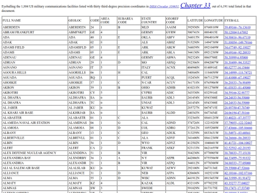This screenshot has height=193, width=258.
Task: Open the Eyeball link for ABRAM FRANKFURT
Action: pos(236,32)
